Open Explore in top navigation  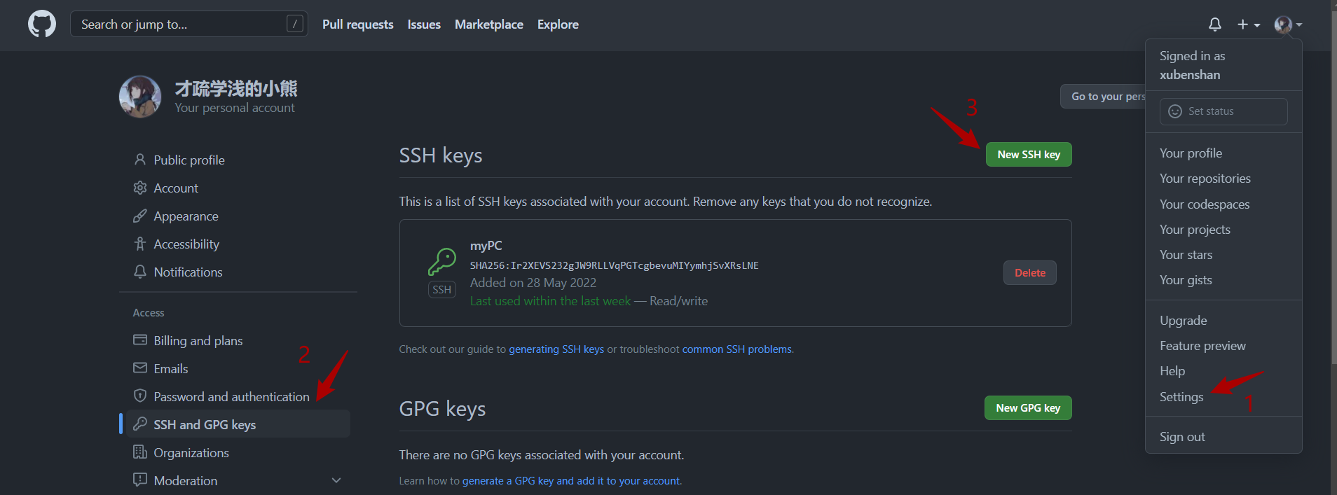(558, 25)
